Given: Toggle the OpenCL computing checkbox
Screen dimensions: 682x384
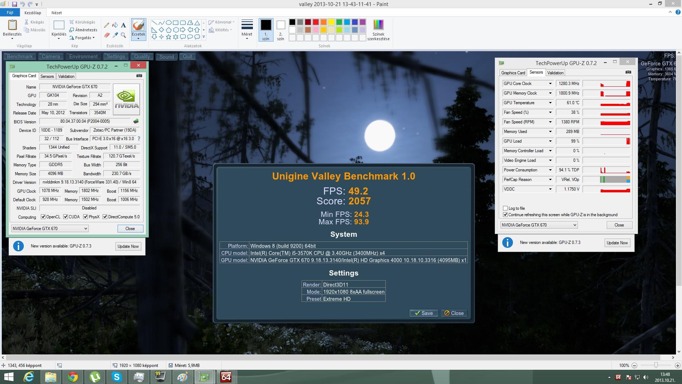Looking at the screenshot, I should coord(43,217).
